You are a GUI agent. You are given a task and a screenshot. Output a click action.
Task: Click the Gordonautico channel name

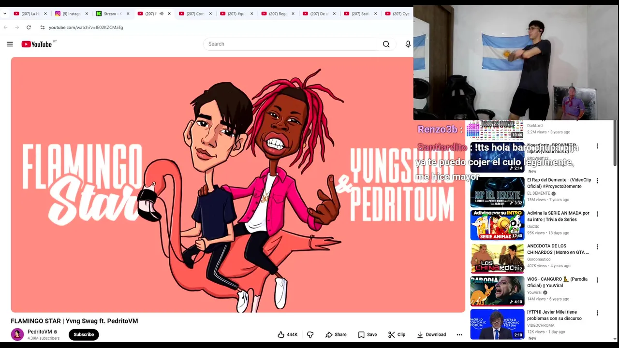pyautogui.click(x=538, y=260)
